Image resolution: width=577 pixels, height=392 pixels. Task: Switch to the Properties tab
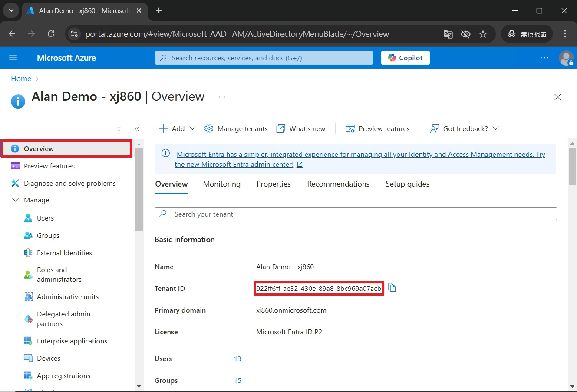[x=274, y=184]
